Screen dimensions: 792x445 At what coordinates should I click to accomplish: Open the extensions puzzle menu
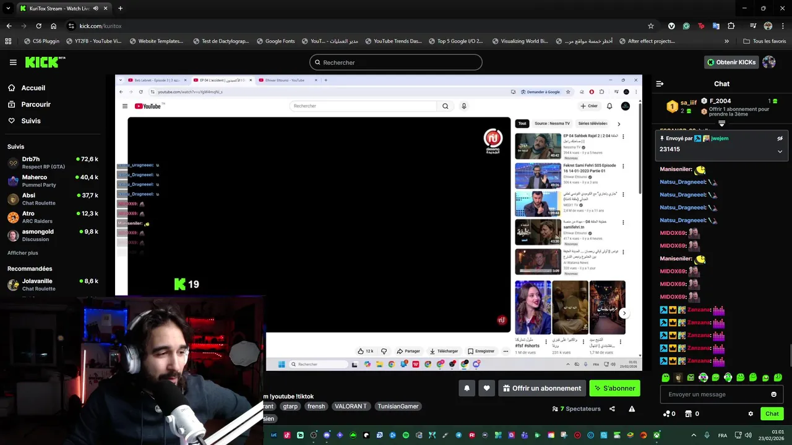[731, 26]
